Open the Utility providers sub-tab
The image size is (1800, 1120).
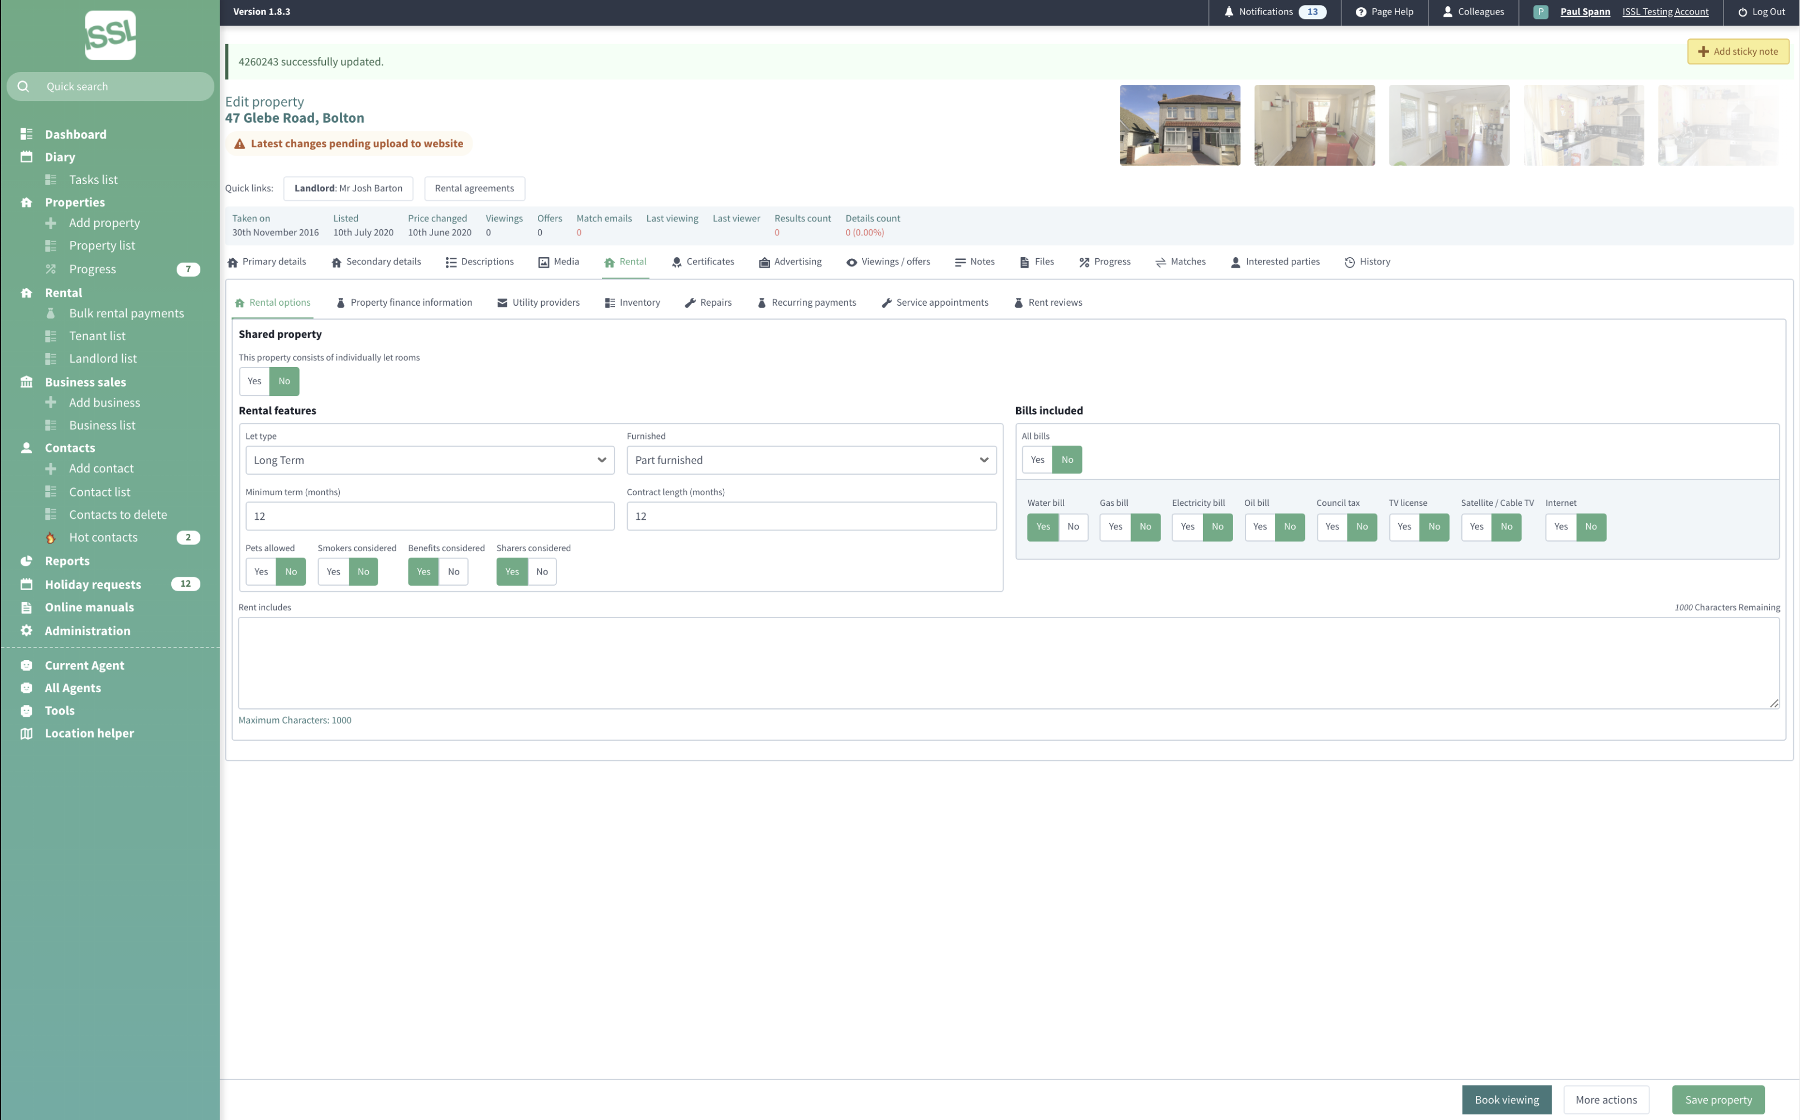click(x=539, y=303)
